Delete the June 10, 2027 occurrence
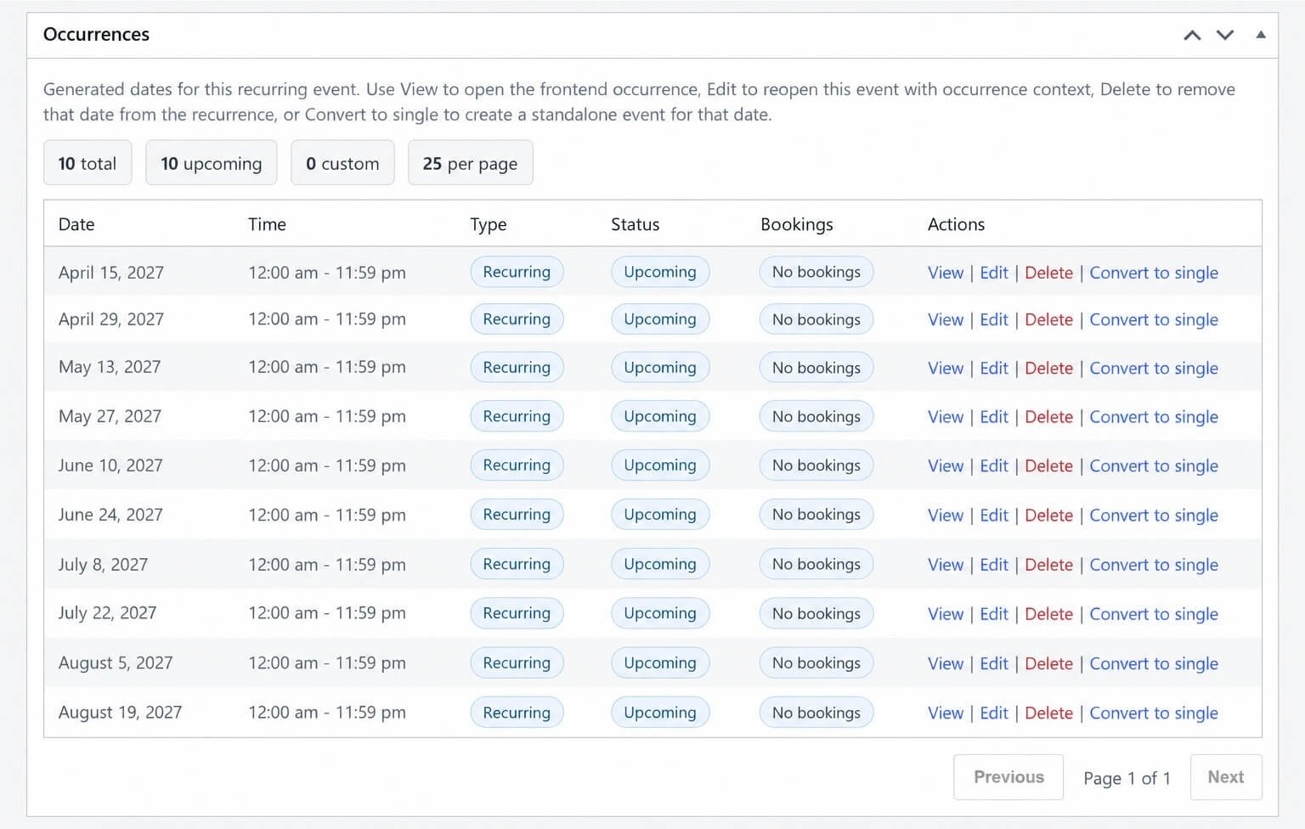Image resolution: width=1305 pixels, height=829 pixels. pos(1048,465)
